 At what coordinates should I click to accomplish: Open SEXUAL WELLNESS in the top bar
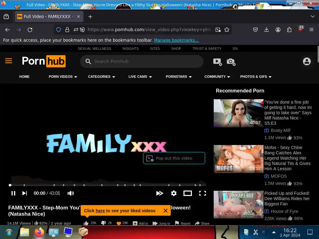pos(94,49)
